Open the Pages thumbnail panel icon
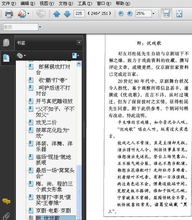 tap(6, 43)
